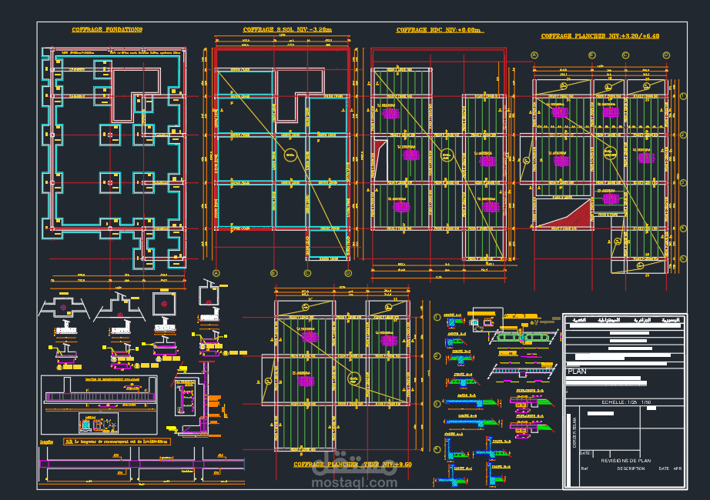The image size is (710, 500).
Task: Click the REVISIONS DE PLAN heading
Action: (626, 461)
